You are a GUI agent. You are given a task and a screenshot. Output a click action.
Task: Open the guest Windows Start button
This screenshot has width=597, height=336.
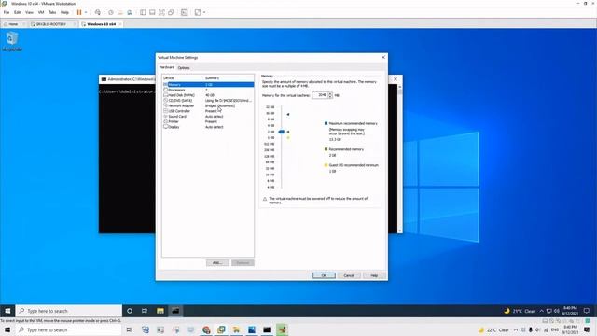(x=7, y=311)
